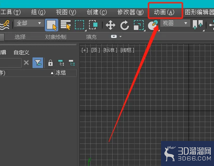Click the 冻结 column header
The width and height of the screenshot is (214, 166).
(x=66, y=73)
